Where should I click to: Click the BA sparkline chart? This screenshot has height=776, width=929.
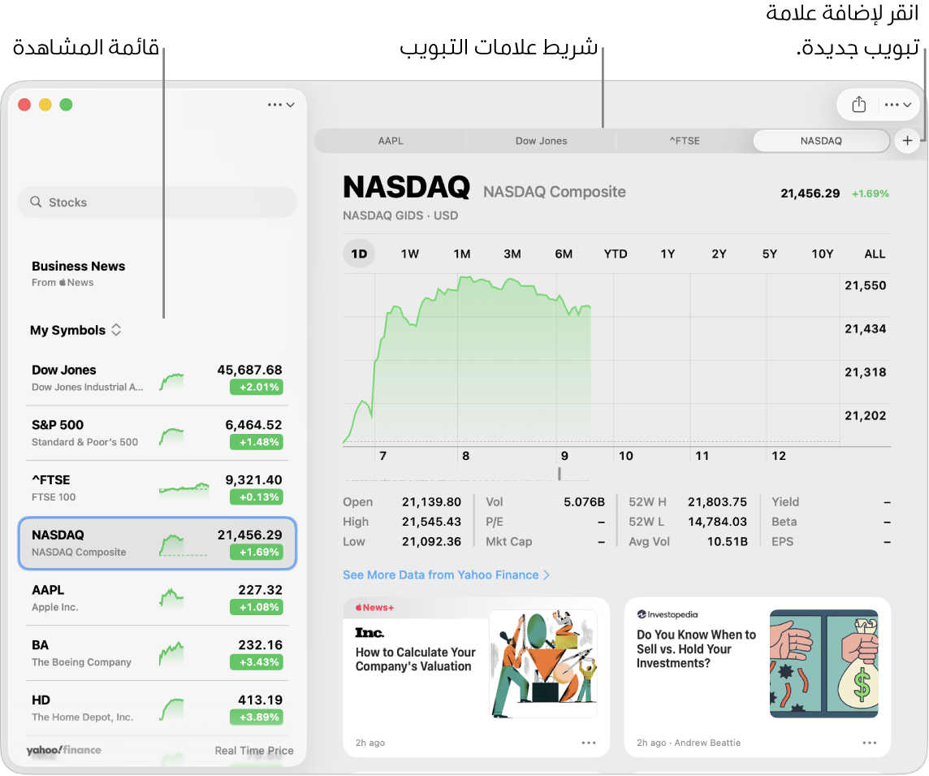172,653
